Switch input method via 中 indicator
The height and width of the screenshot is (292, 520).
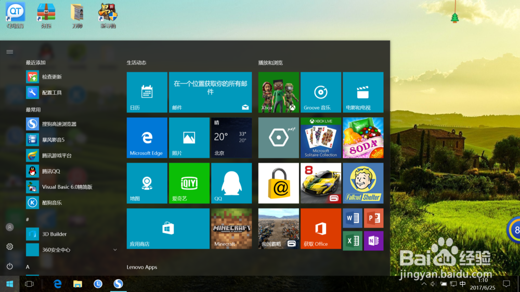(463, 284)
